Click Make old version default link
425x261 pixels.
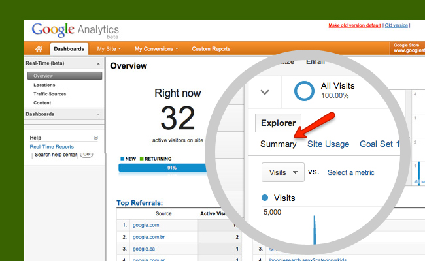point(355,25)
